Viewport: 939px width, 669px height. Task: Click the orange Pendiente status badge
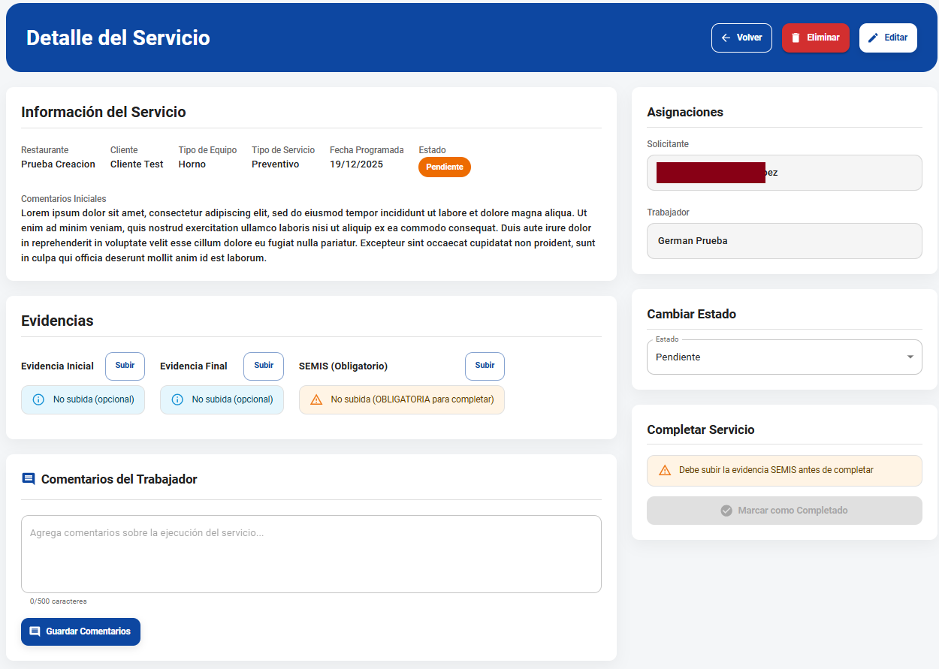tap(444, 167)
